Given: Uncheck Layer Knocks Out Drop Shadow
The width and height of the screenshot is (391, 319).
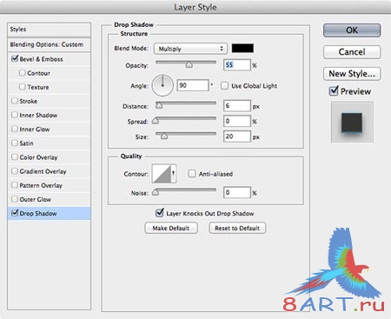Looking at the screenshot, I should pyautogui.click(x=160, y=213).
